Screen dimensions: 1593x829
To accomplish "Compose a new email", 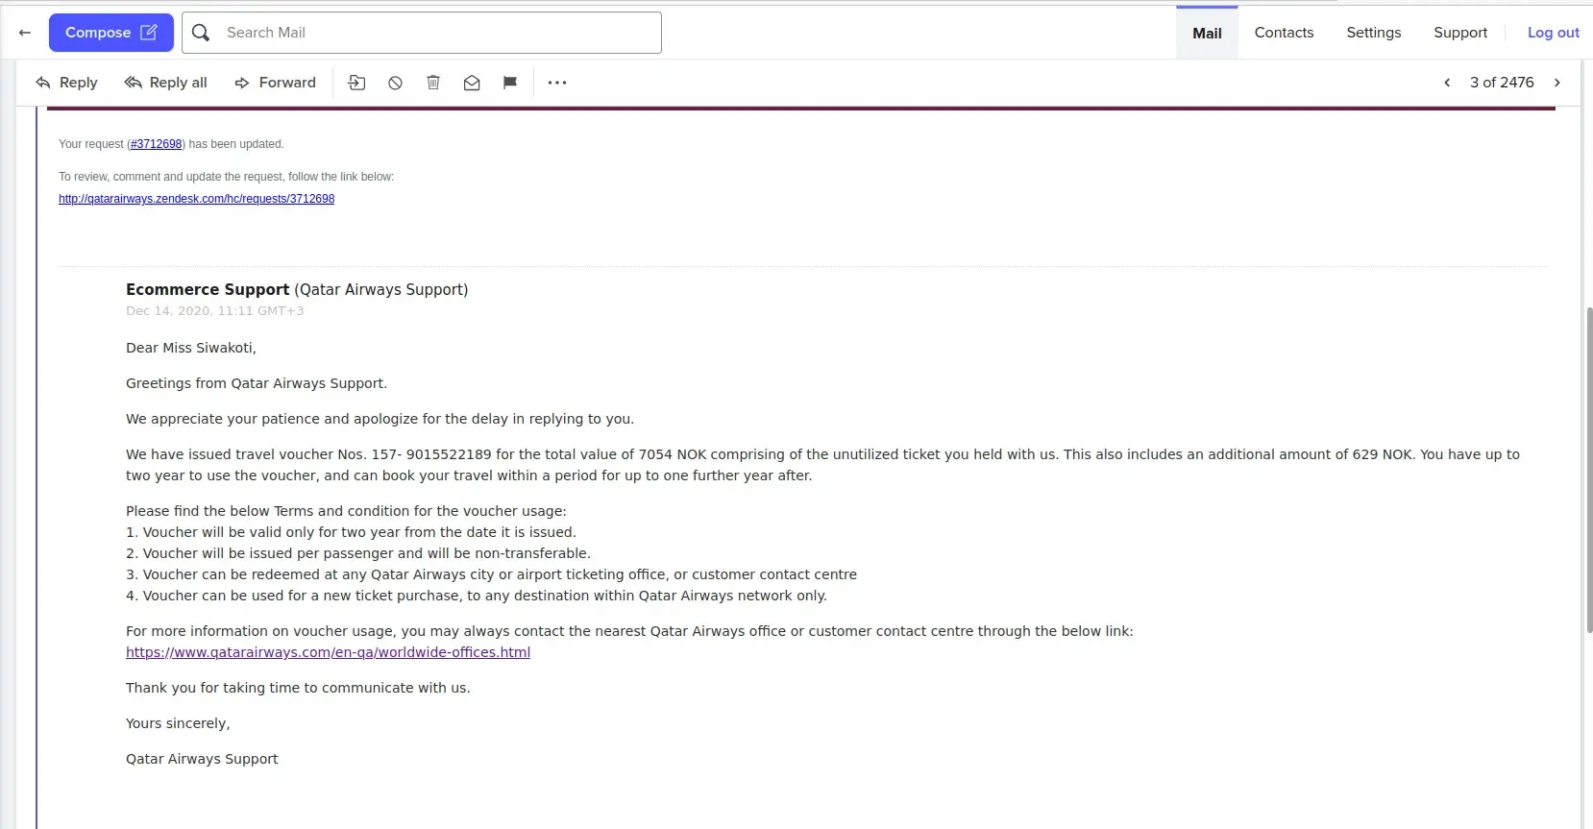I will (x=110, y=33).
